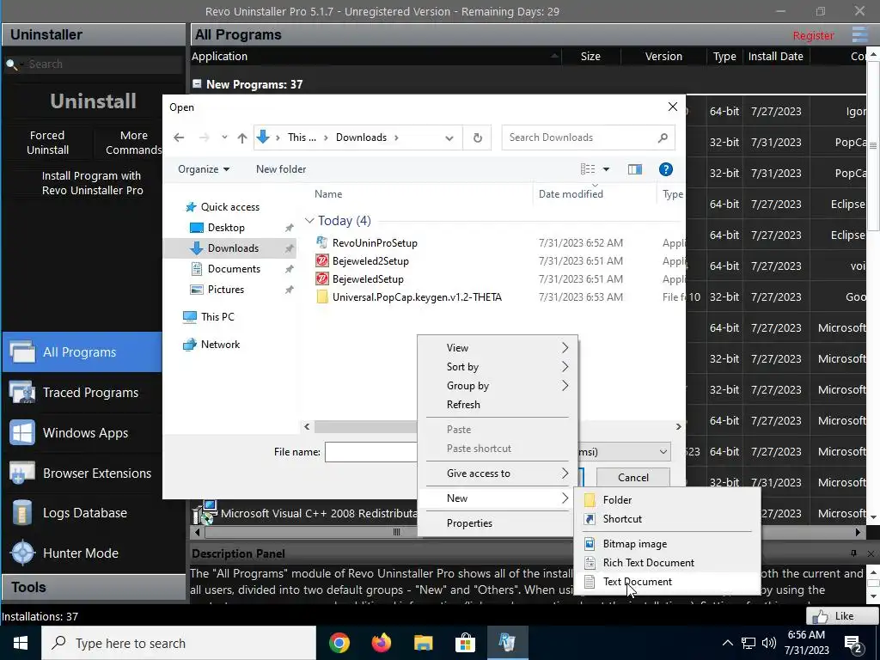This screenshot has width=880, height=660.
Task: Click the Like thumbs-up button
Action: pyautogui.click(x=841, y=615)
